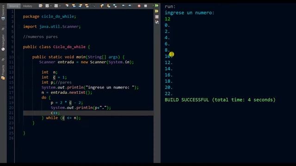Click 'package ciclo_do_while;' code line

(49, 17)
